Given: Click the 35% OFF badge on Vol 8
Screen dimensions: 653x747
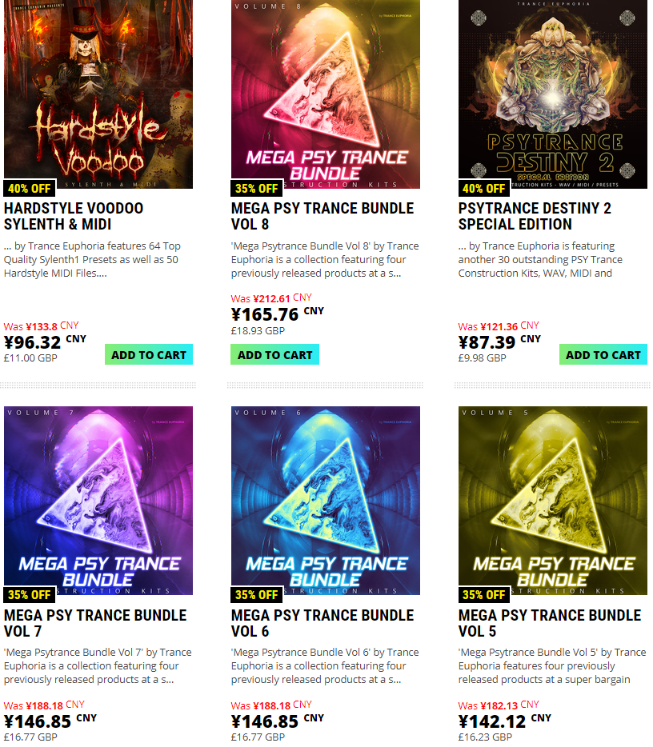Looking at the screenshot, I should (x=257, y=189).
